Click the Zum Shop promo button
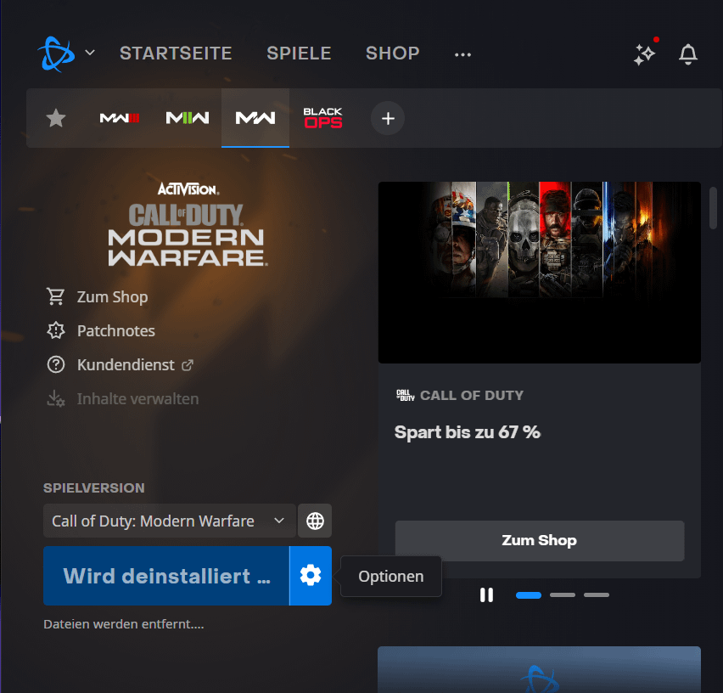Screen dimensions: 723x693 click(x=539, y=540)
